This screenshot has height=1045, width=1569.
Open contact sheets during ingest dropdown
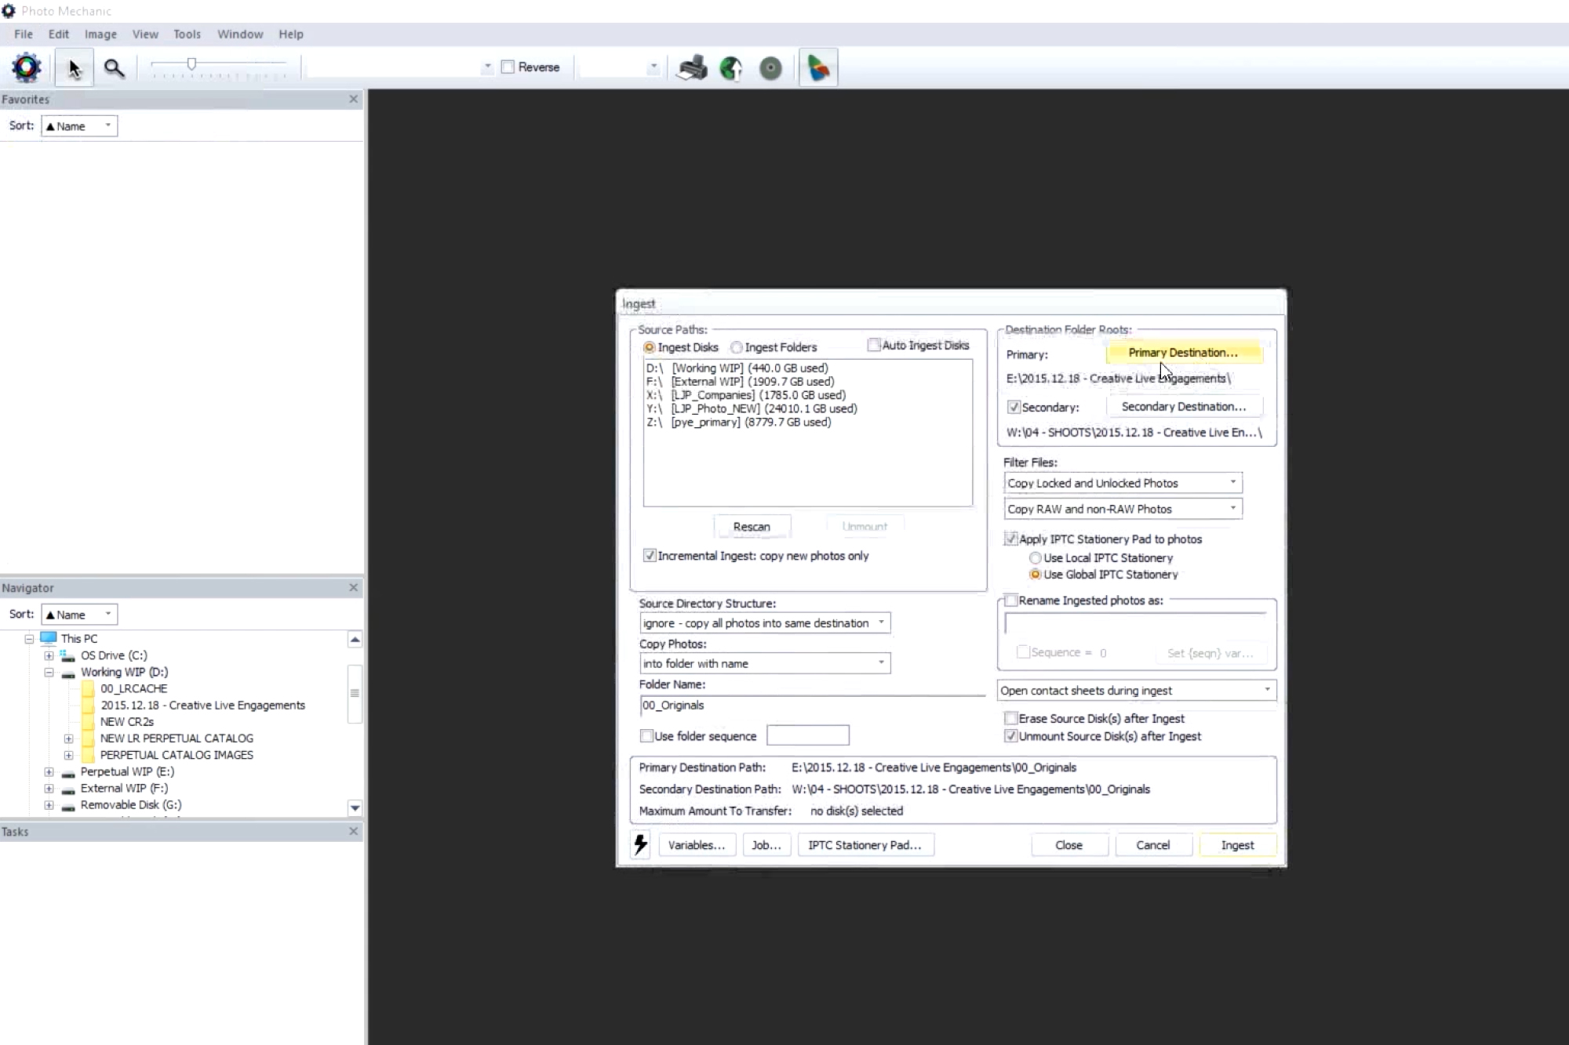(x=1137, y=691)
